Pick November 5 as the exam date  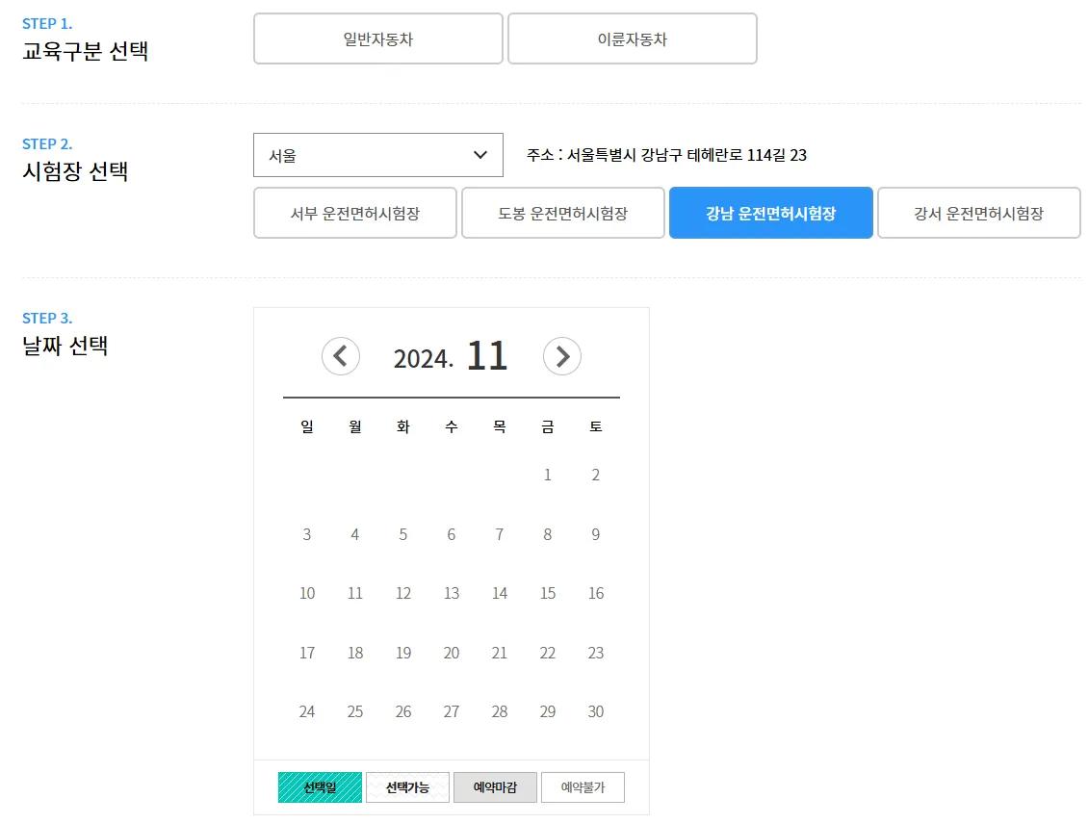pyautogui.click(x=402, y=534)
